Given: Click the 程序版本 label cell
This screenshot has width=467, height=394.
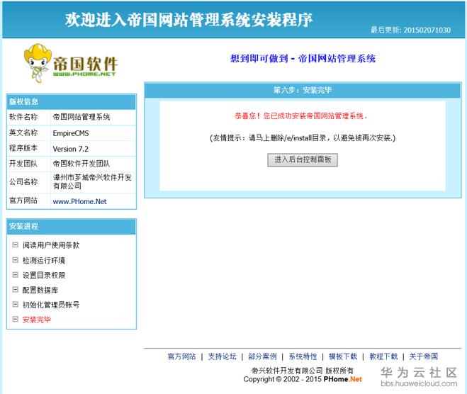Looking at the screenshot, I should coord(28,148).
